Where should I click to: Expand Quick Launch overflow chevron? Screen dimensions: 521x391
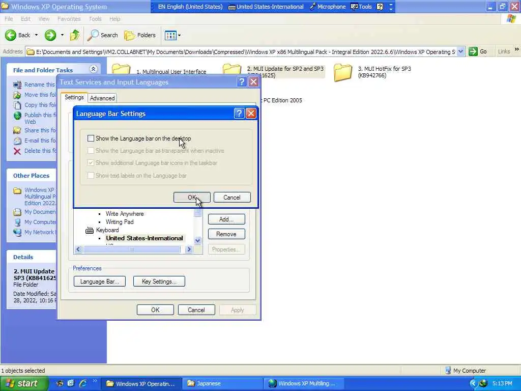pos(95,381)
